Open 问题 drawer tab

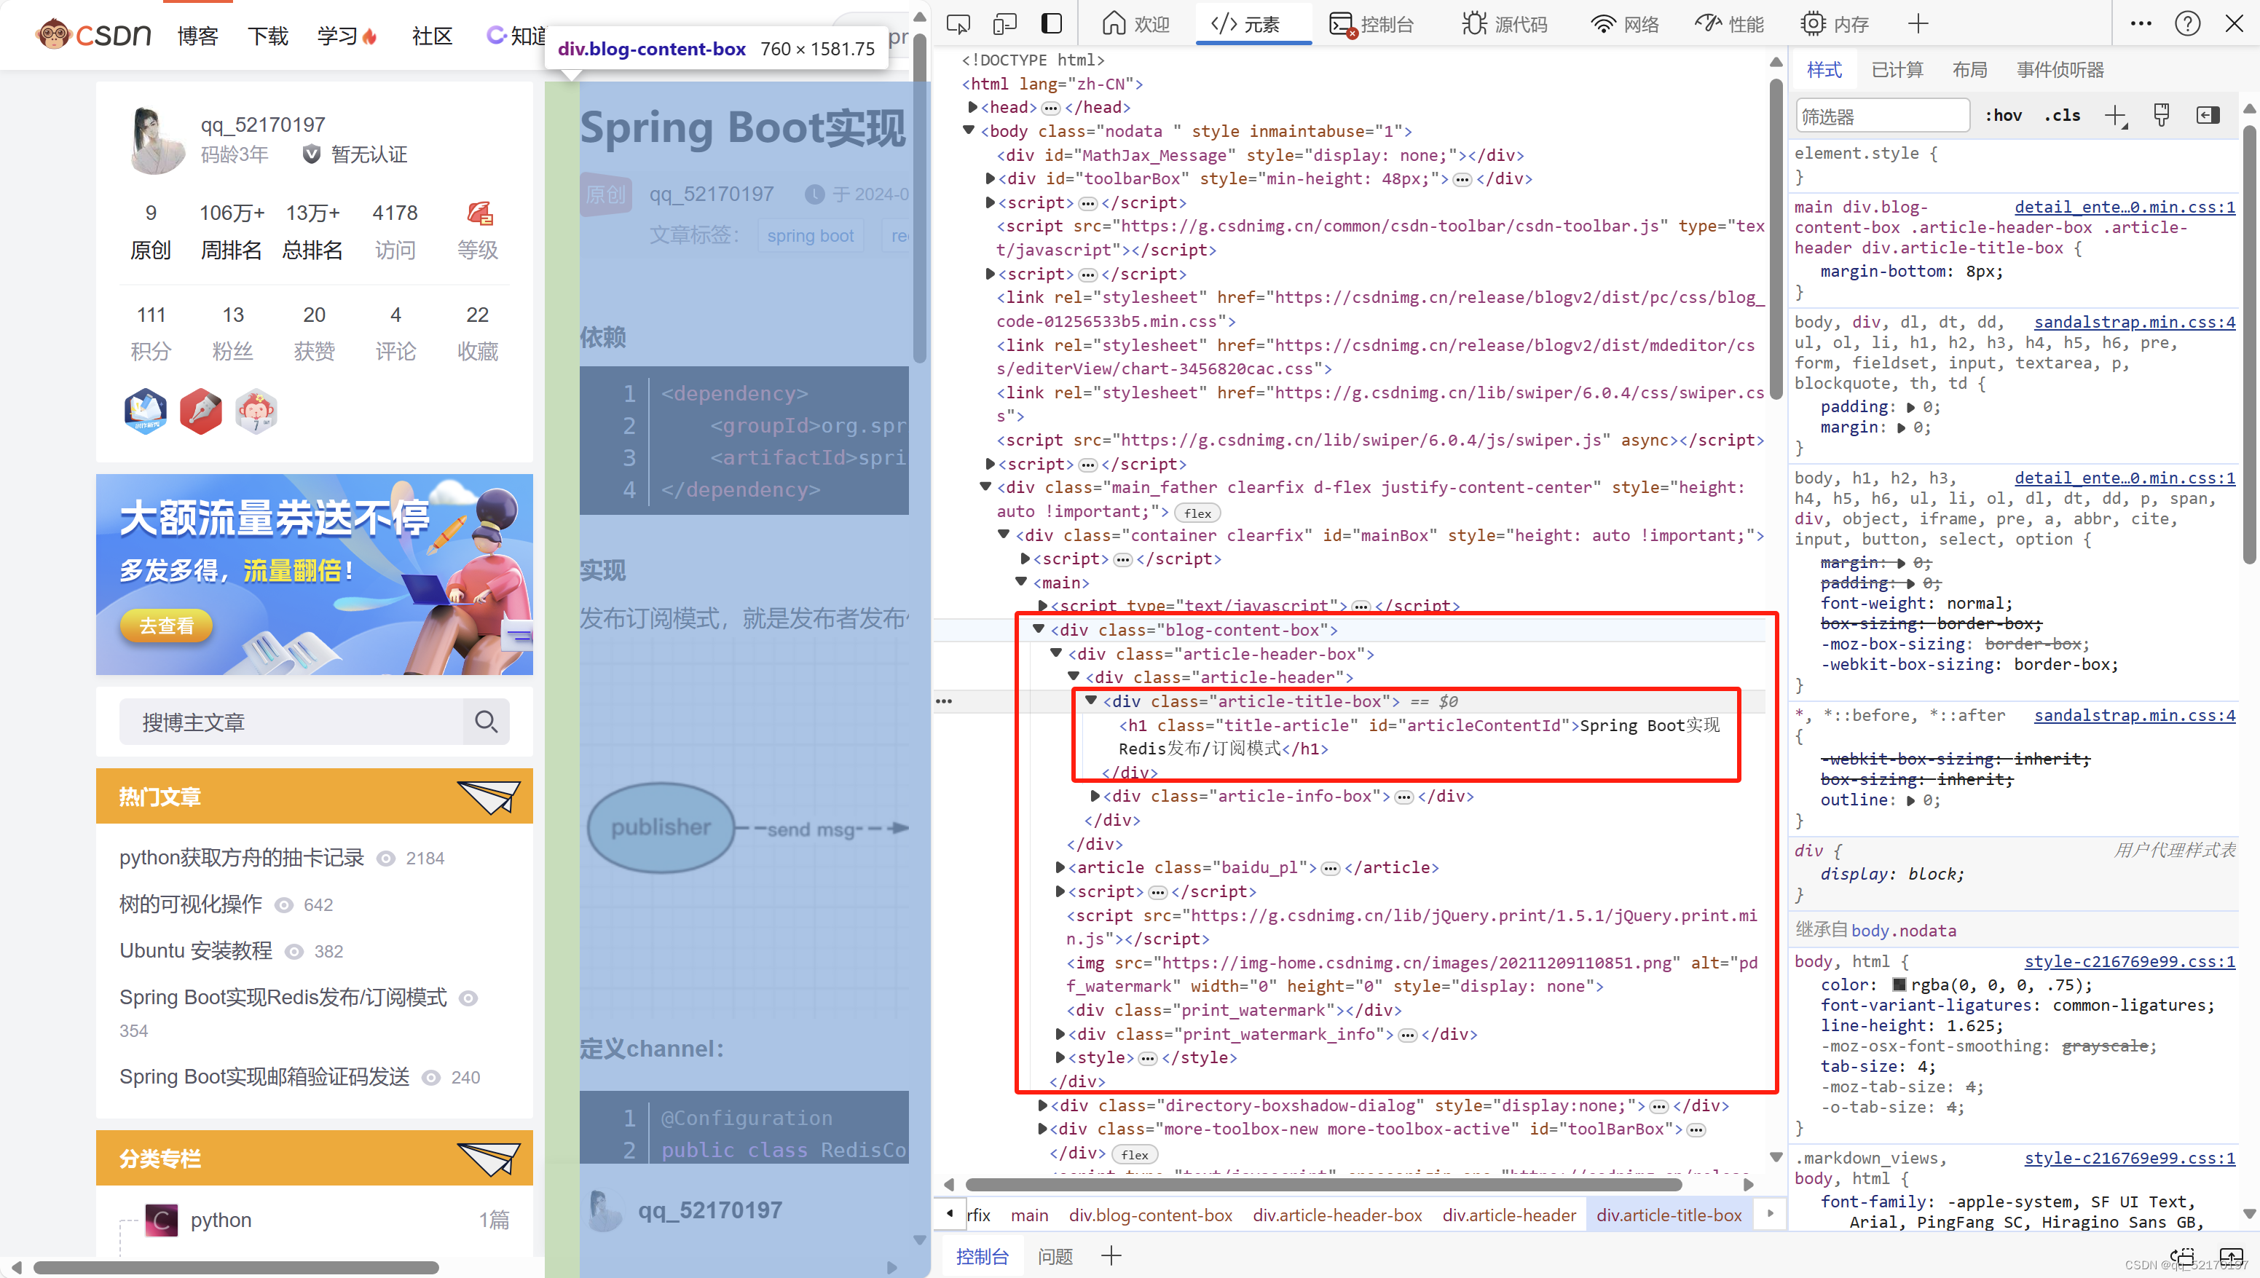(x=1055, y=1256)
